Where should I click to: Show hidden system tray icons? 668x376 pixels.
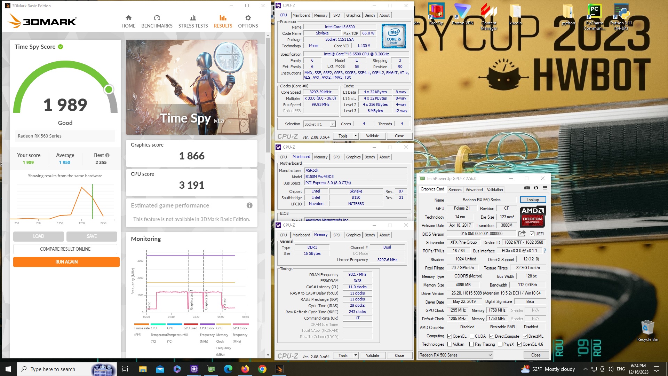585,369
